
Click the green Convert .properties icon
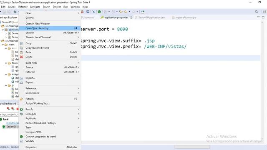21,137
